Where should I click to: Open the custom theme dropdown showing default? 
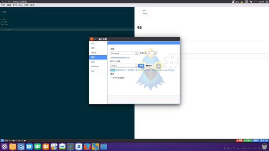pos(124,66)
